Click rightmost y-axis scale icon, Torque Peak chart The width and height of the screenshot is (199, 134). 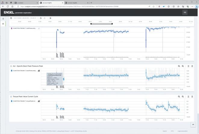(x=192, y=97)
